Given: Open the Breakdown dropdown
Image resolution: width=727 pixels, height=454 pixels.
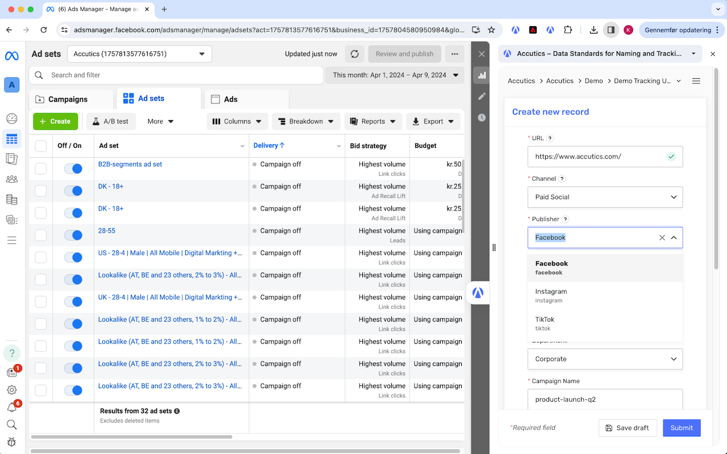Looking at the screenshot, I should pos(306,121).
